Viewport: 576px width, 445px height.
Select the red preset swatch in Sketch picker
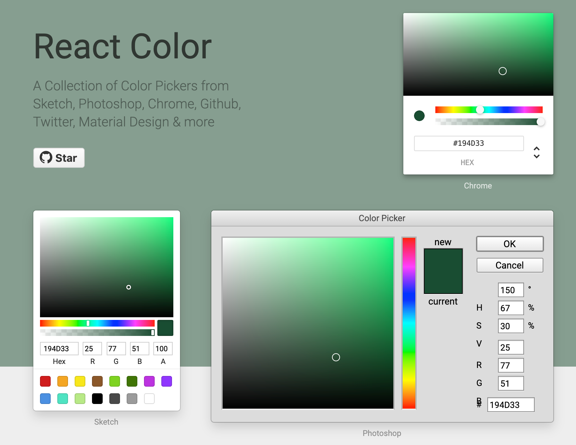45,381
